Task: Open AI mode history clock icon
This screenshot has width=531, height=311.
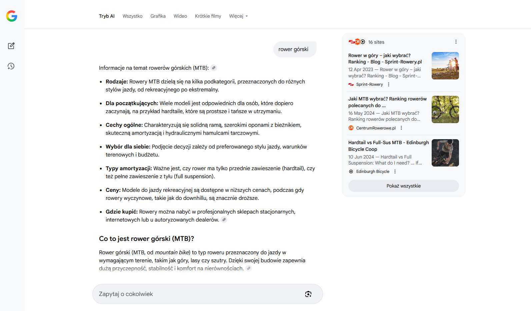Action: [11, 66]
